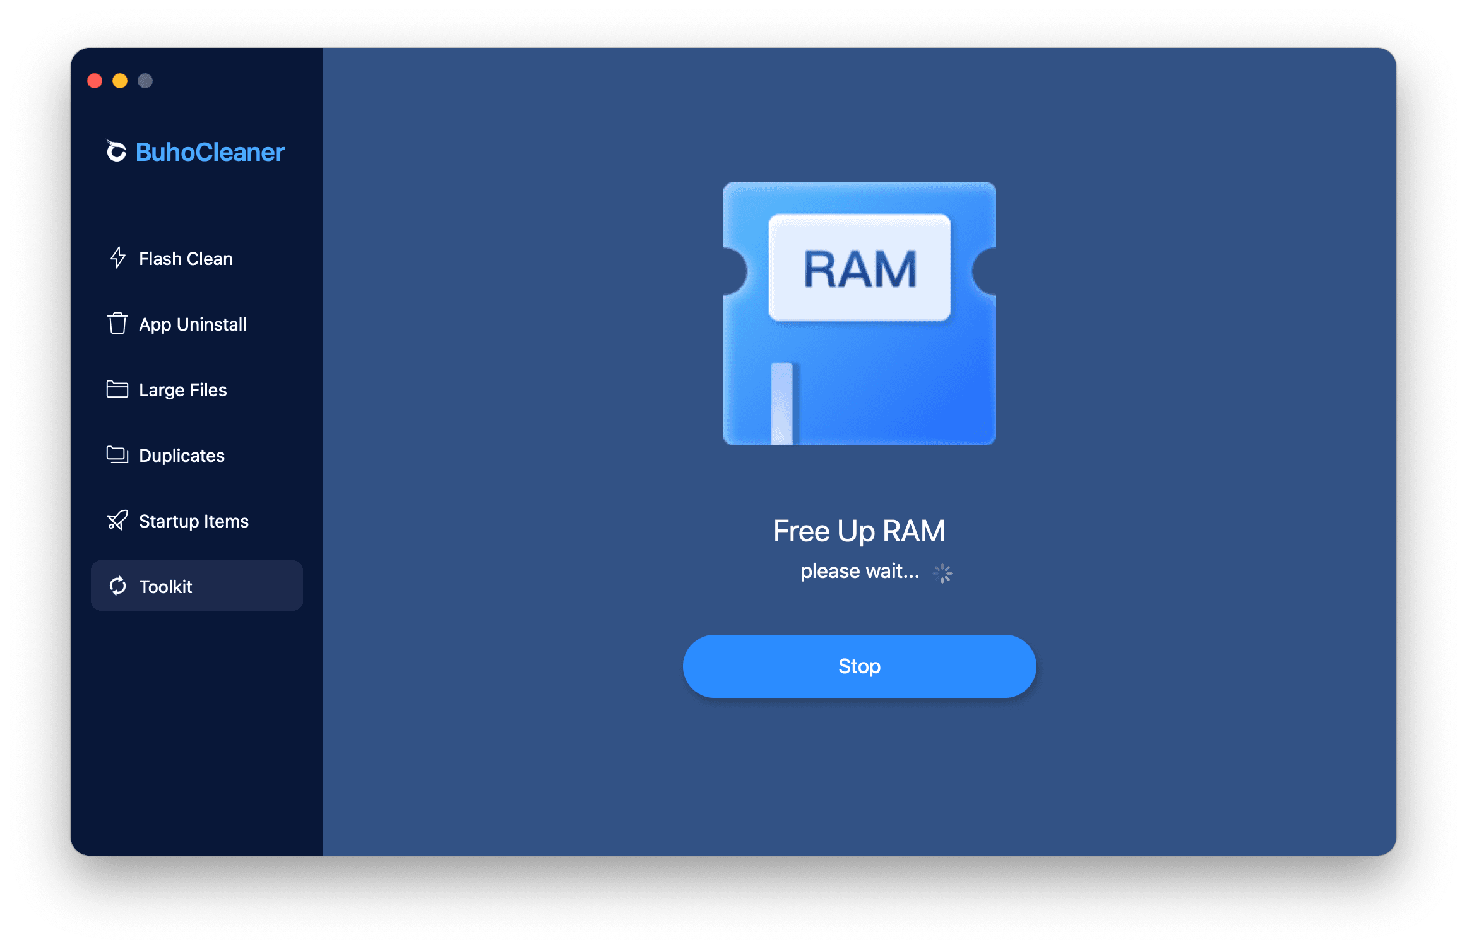Open the App Uninstall section
This screenshot has width=1467, height=949.
[x=193, y=324]
